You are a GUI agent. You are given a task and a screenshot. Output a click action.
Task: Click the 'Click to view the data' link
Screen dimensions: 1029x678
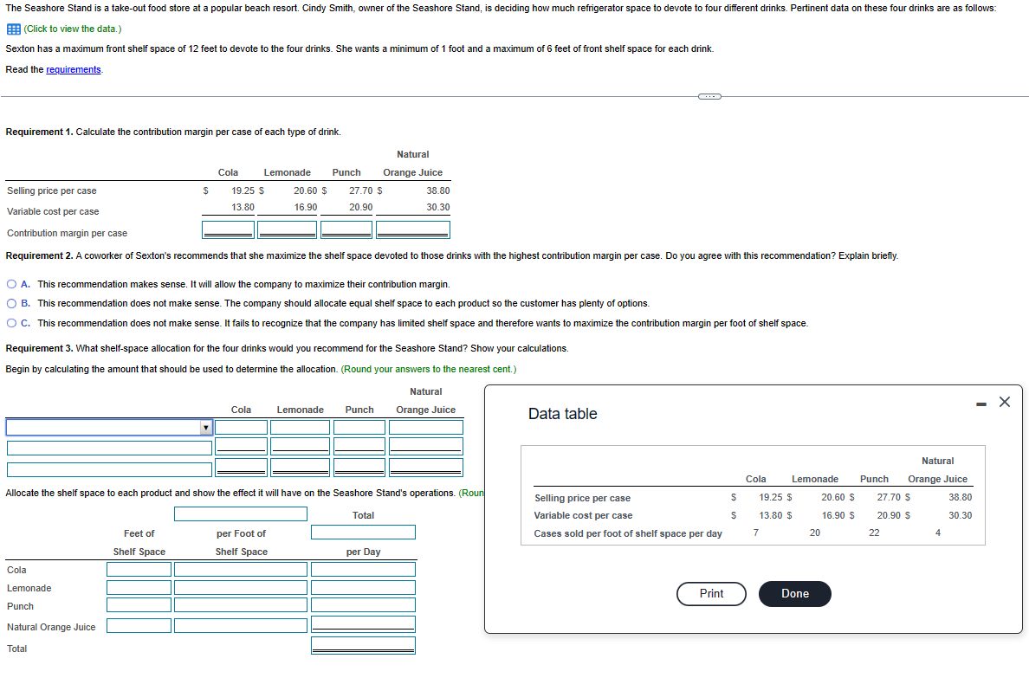pyautogui.click(x=72, y=29)
